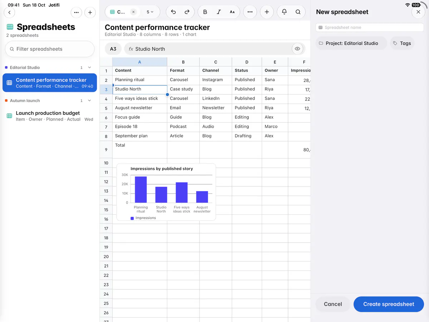Click the Spreadsheets grid icon in sidebar title
Viewport: 429px width, 322px height.
point(10,27)
